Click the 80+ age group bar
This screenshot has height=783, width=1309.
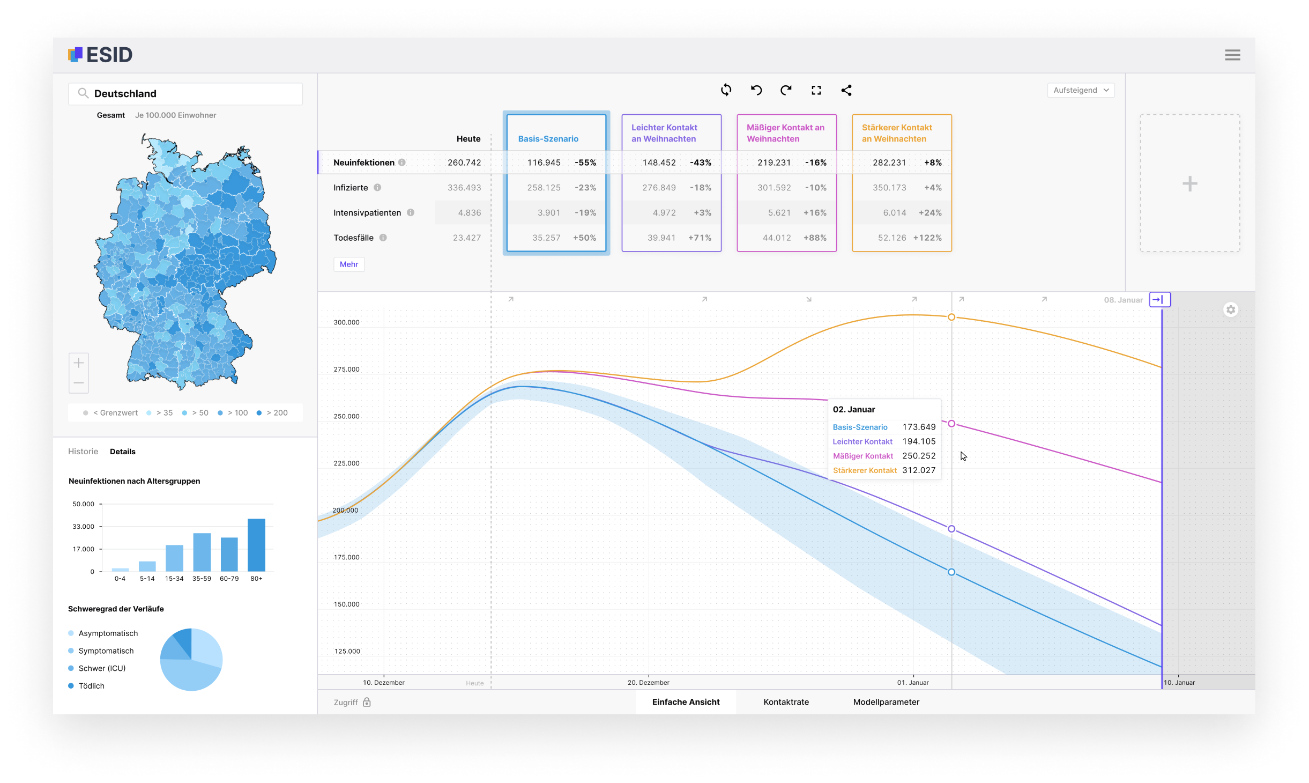pos(257,545)
